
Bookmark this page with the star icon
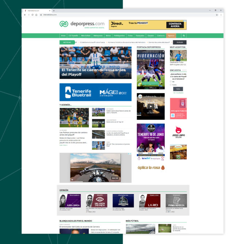click(x=217, y=15)
